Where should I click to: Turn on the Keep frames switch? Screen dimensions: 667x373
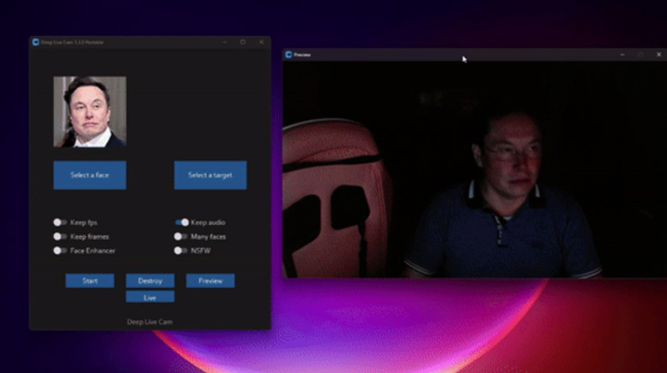tap(60, 236)
